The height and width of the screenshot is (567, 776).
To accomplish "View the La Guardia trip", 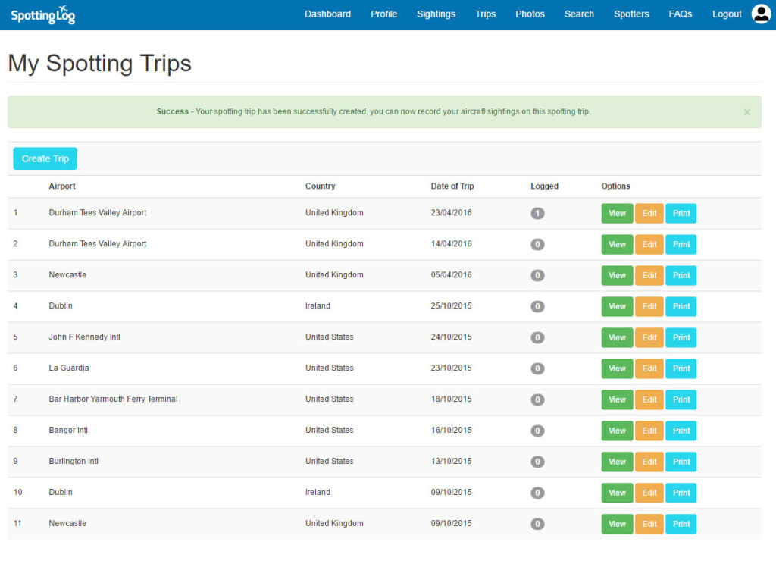I will (x=617, y=369).
